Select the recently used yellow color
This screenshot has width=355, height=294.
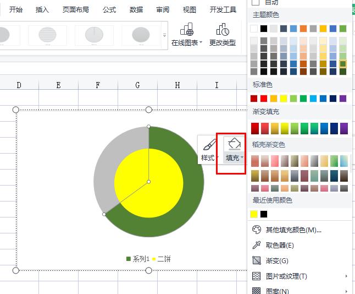(x=254, y=214)
